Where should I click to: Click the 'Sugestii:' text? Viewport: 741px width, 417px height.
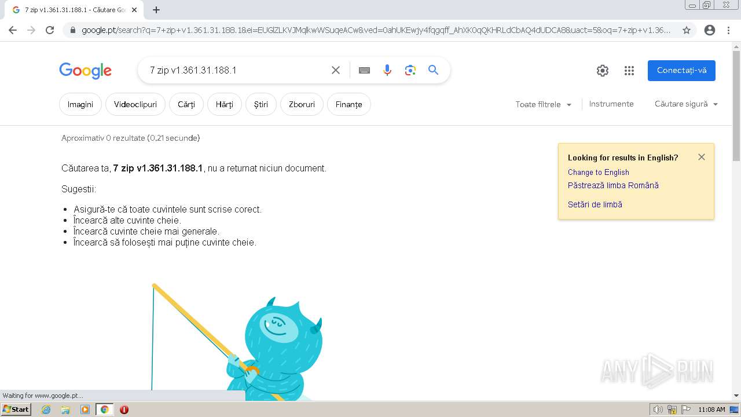[79, 189]
